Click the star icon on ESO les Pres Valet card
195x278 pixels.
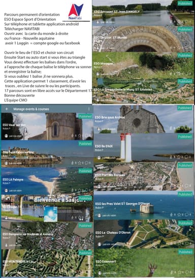tap(179, 214)
